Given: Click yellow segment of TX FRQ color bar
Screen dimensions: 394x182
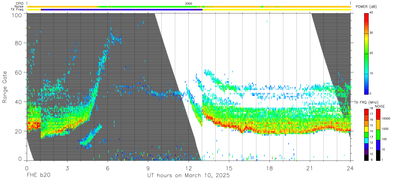Looking at the screenshot, I should [x=366, y=129].
